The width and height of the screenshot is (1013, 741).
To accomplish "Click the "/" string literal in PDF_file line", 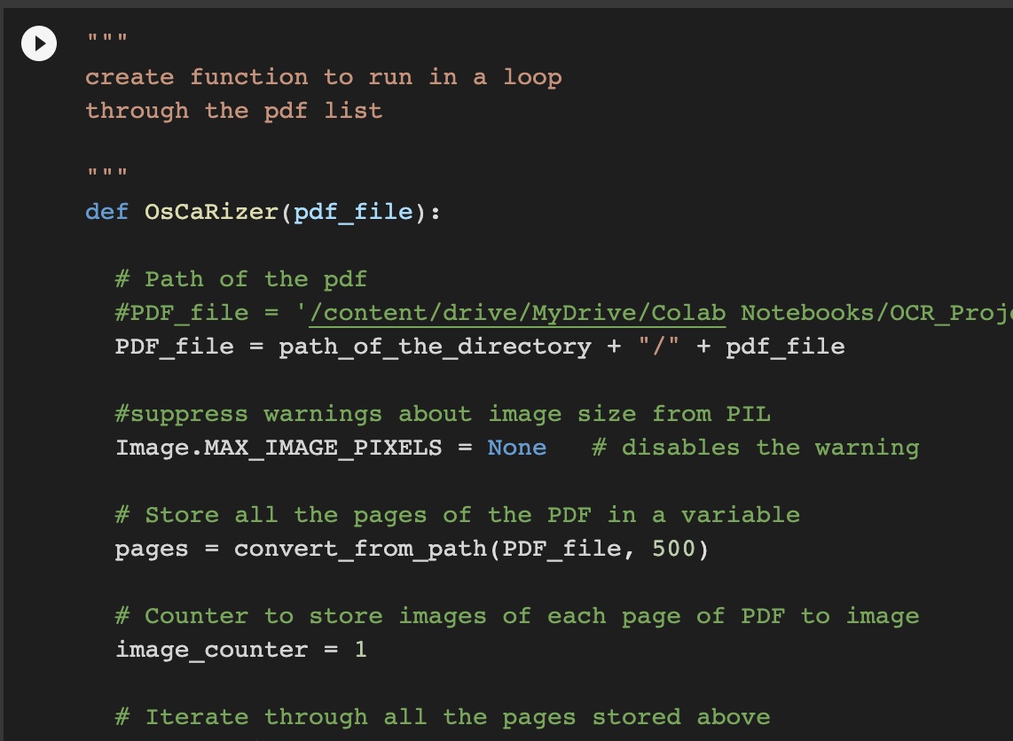I will pos(658,347).
